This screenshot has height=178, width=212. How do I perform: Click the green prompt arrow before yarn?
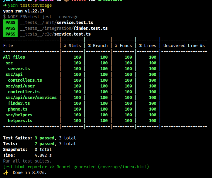click(5, 5)
